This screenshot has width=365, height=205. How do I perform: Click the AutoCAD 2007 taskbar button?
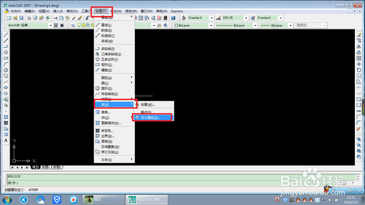(147, 200)
